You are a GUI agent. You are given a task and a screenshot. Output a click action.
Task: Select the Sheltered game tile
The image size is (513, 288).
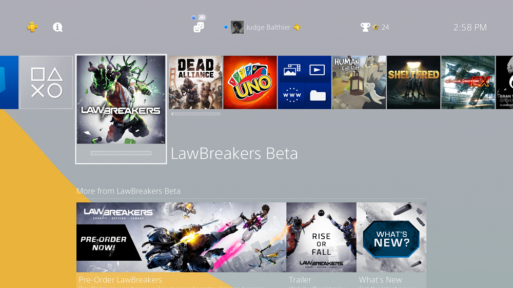click(413, 83)
